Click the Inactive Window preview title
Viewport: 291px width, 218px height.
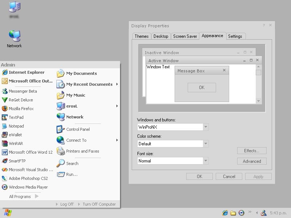(162, 53)
